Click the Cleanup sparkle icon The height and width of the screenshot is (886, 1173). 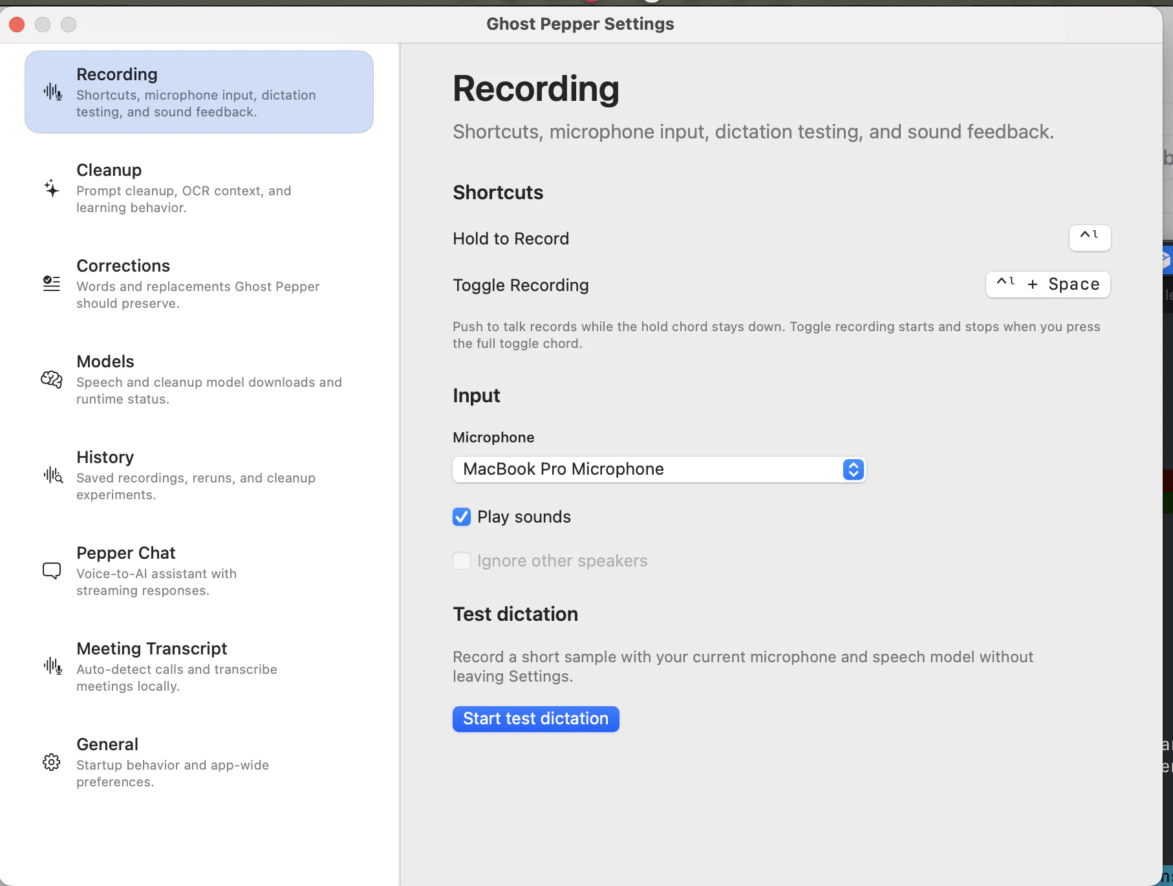(52, 188)
